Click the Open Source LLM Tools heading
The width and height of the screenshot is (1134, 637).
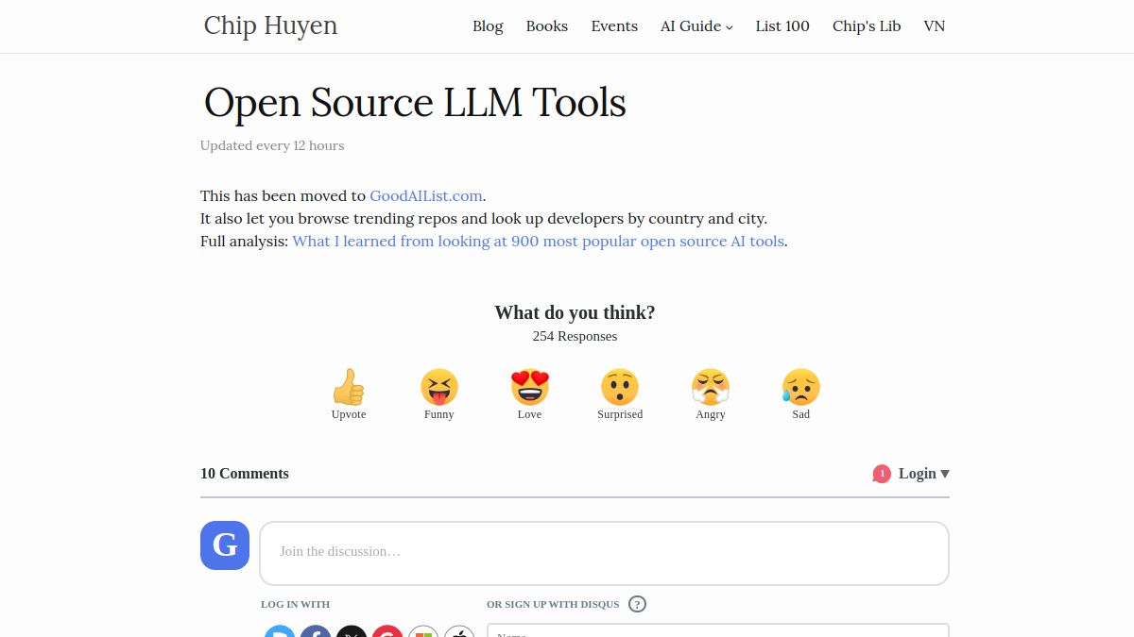coord(415,102)
